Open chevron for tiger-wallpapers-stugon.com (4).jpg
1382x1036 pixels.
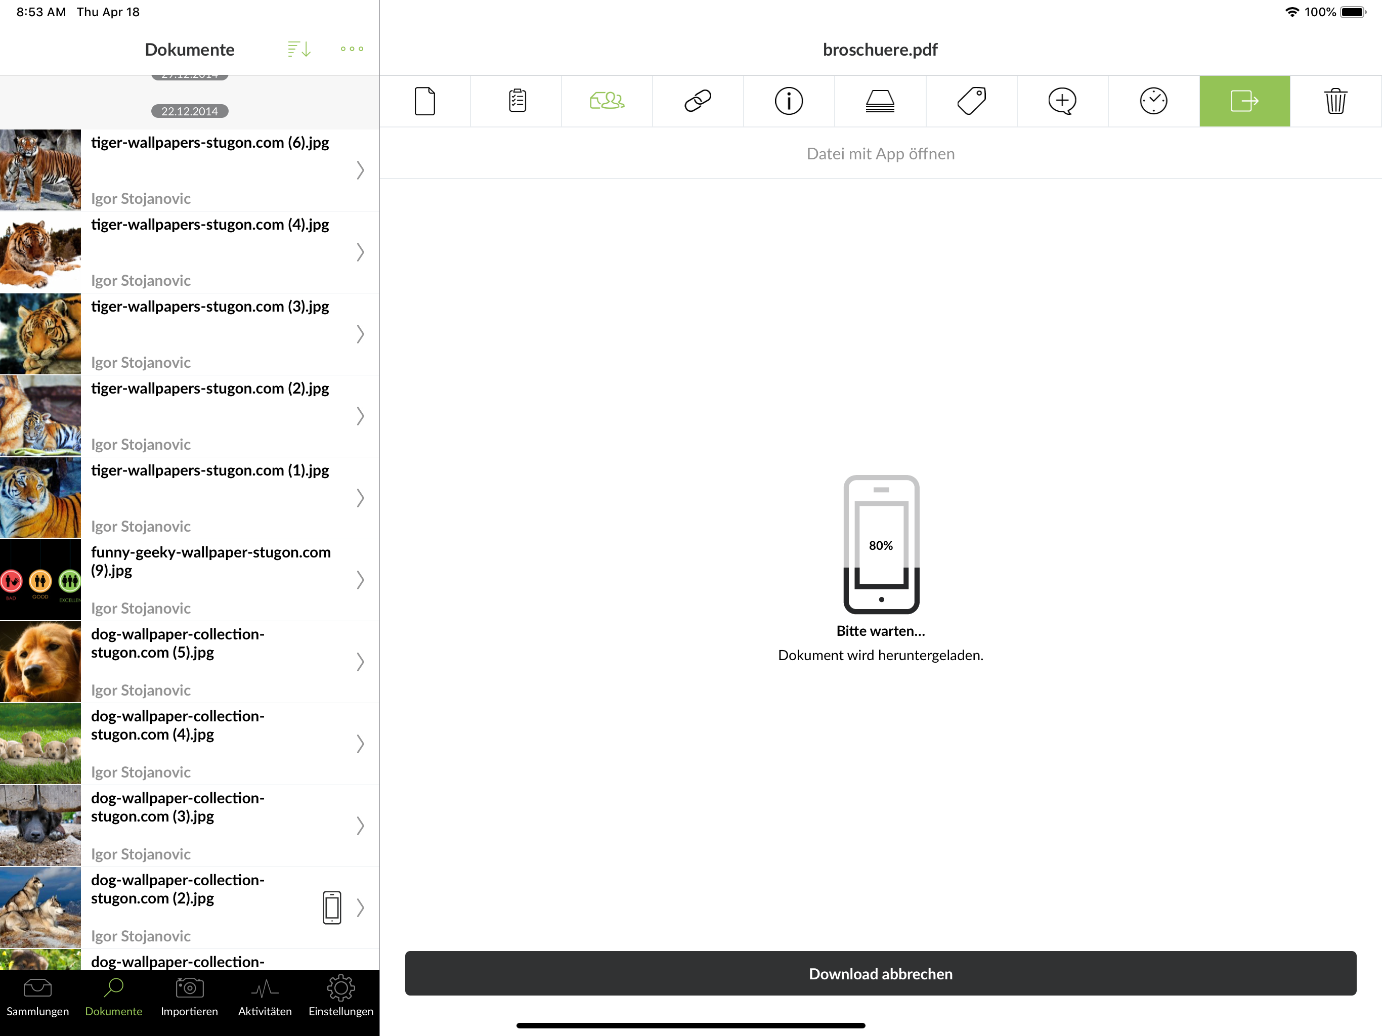coord(361,252)
